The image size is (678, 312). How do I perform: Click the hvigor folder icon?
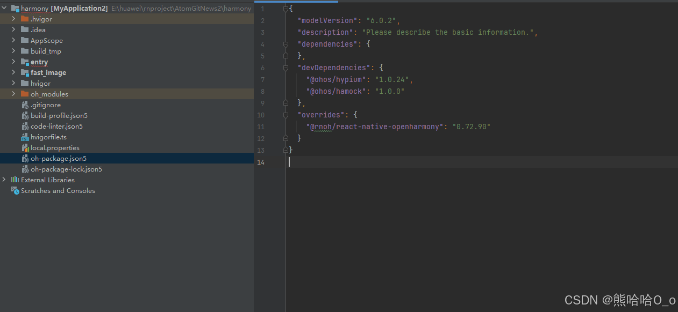25,83
